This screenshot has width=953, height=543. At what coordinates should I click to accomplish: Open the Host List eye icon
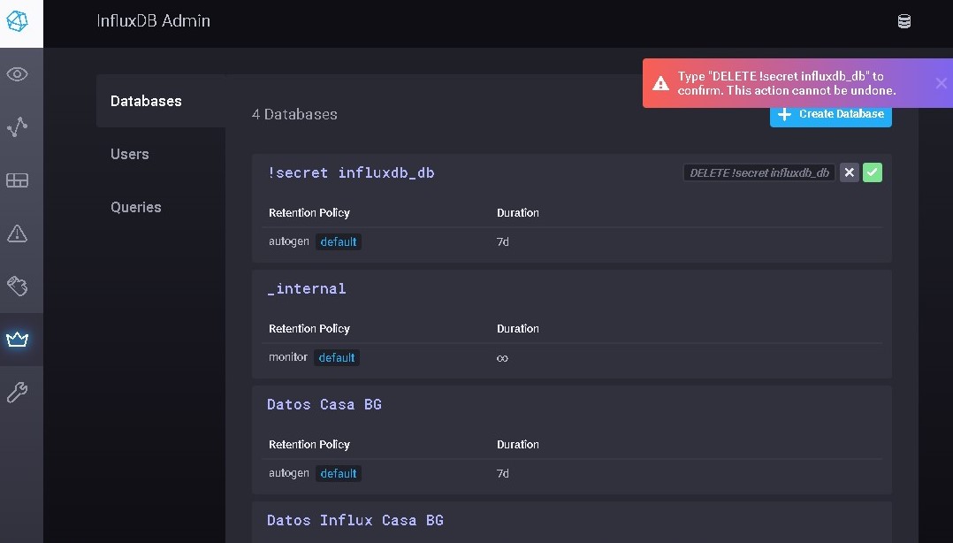tap(17, 74)
